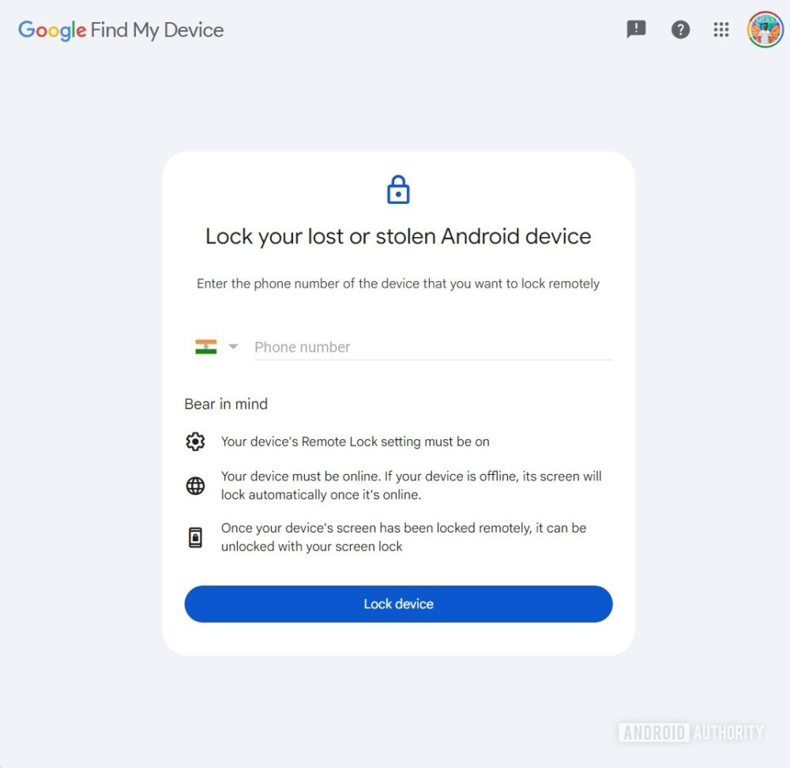Click the Remote Lock setting note text

point(355,442)
